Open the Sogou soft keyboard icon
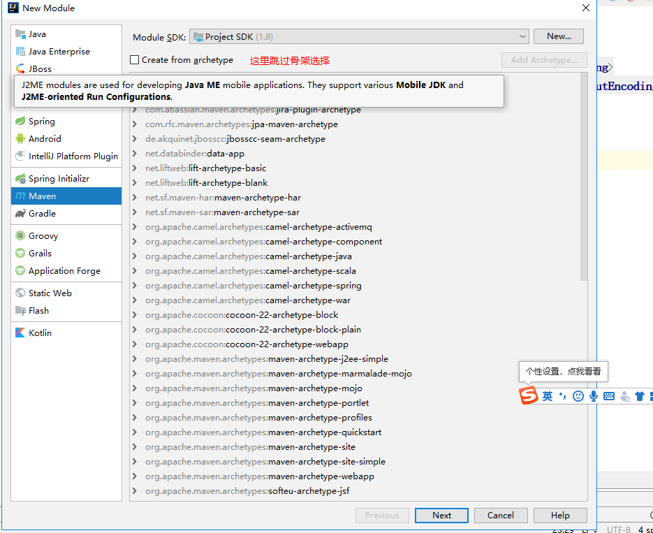The height and width of the screenshot is (533, 653). click(x=608, y=396)
